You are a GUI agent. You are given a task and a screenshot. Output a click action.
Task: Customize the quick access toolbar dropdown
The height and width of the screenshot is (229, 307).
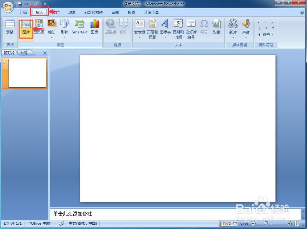(x=45, y=4)
